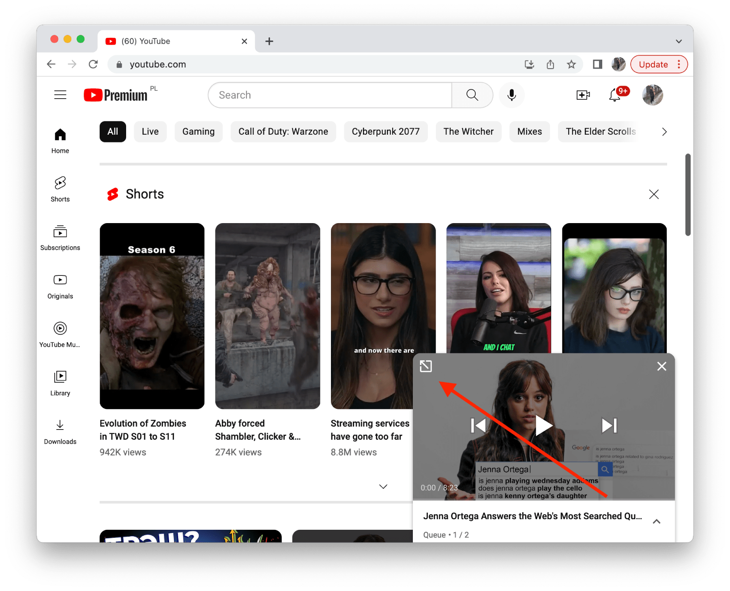The width and height of the screenshot is (730, 591).
Task: Click the Update browser button
Action: tap(653, 64)
